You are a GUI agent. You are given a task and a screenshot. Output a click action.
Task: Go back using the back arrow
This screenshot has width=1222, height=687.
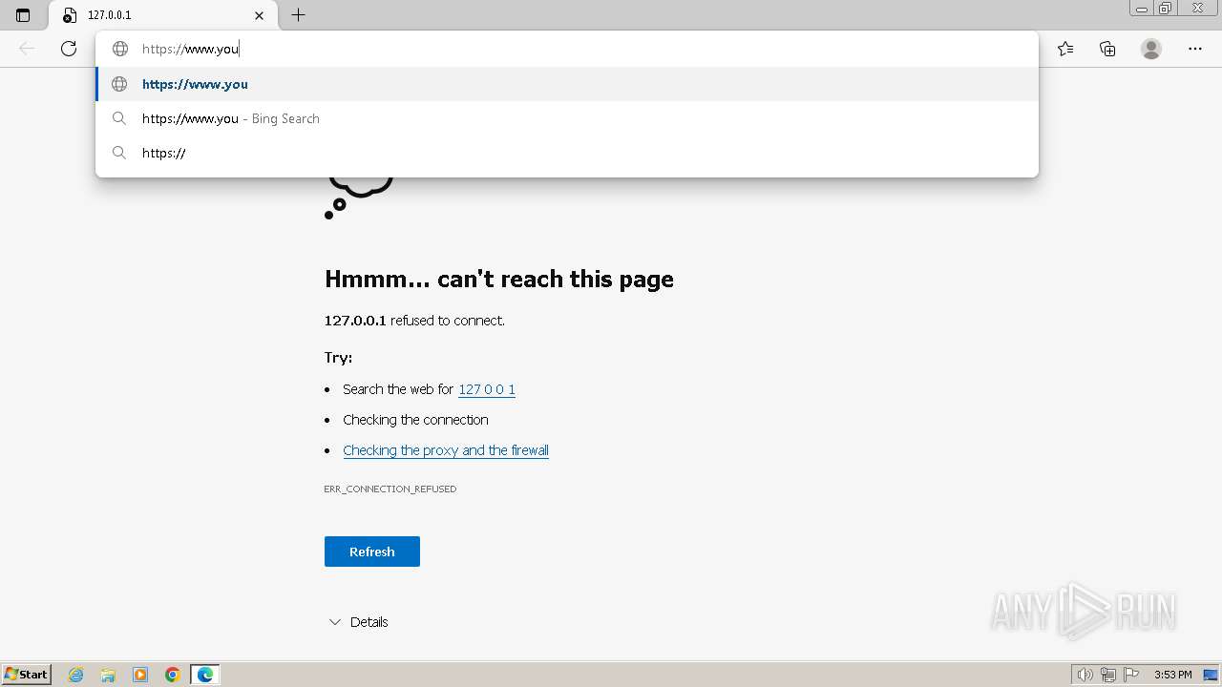pos(27,49)
